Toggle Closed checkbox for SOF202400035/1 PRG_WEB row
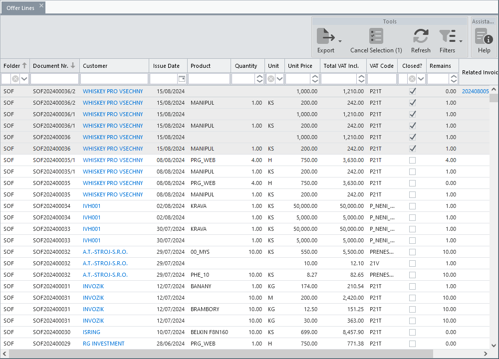 413,160
